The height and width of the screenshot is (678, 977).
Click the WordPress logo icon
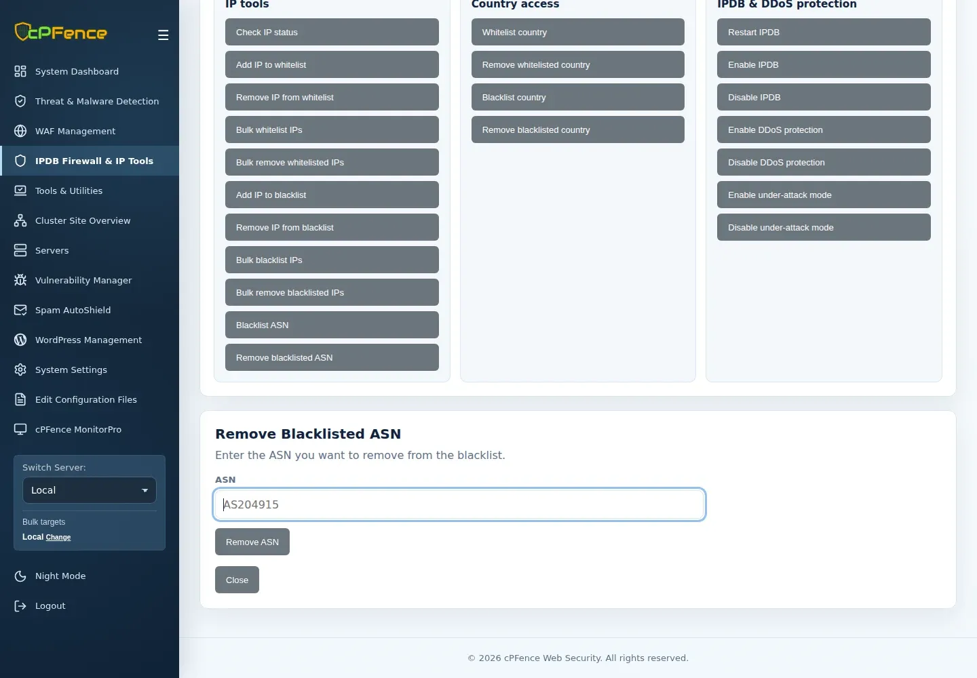pyautogui.click(x=20, y=340)
